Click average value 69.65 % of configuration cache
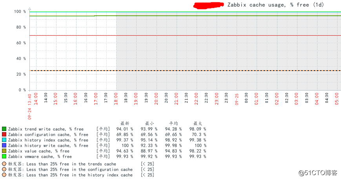Image resolution: width=341 pixels, height=180 pixels. point(173,135)
